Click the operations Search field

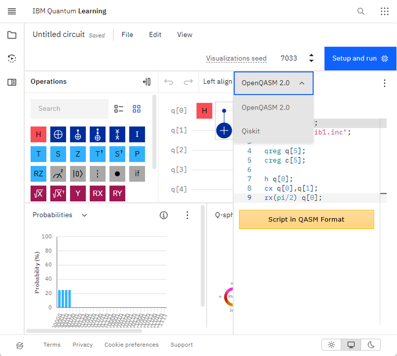(x=70, y=109)
